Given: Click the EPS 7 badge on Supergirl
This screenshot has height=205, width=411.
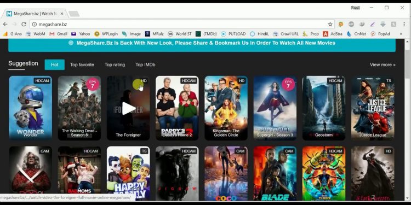Looking at the screenshot, I should (x=288, y=84).
